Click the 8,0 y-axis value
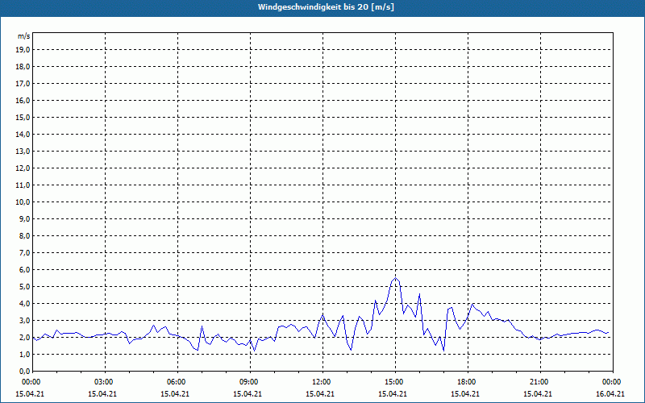The width and height of the screenshot is (645, 403). click(x=25, y=235)
